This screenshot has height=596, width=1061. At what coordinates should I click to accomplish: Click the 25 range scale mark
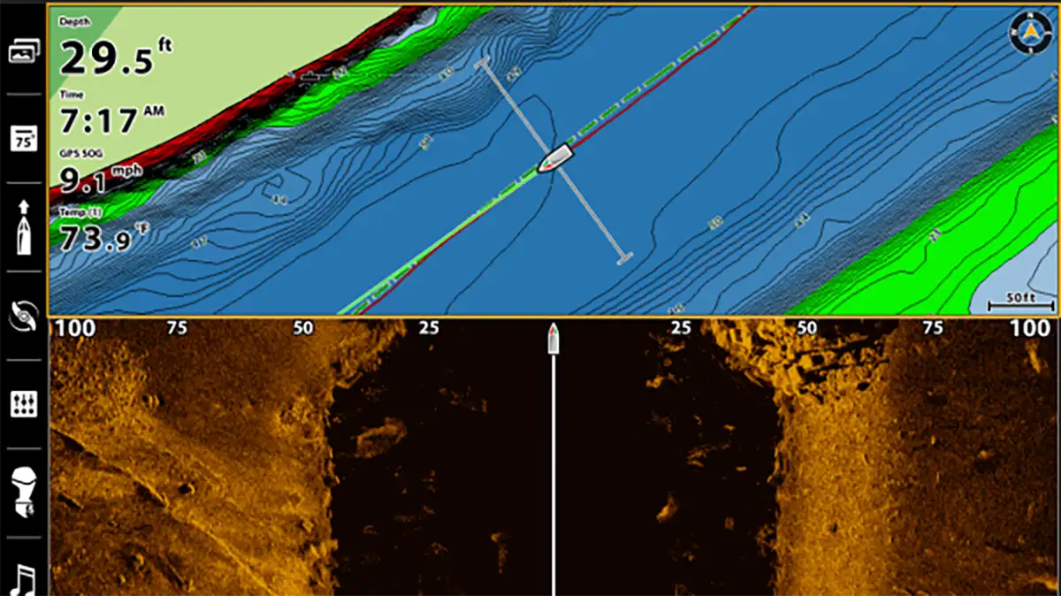point(431,327)
